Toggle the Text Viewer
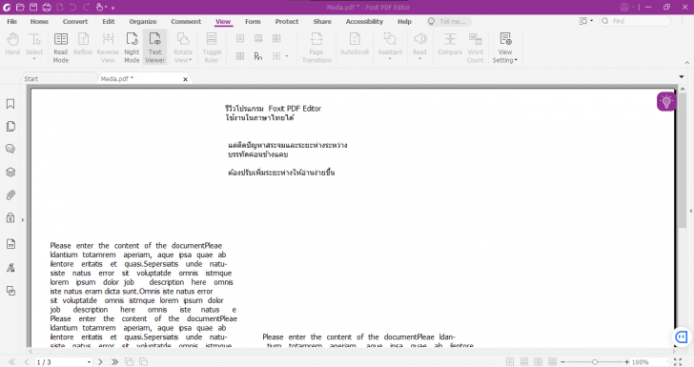Screen dimensions: 694x367 [x=154, y=48]
